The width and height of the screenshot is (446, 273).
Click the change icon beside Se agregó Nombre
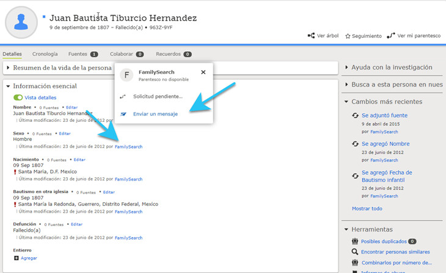click(355, 144)
